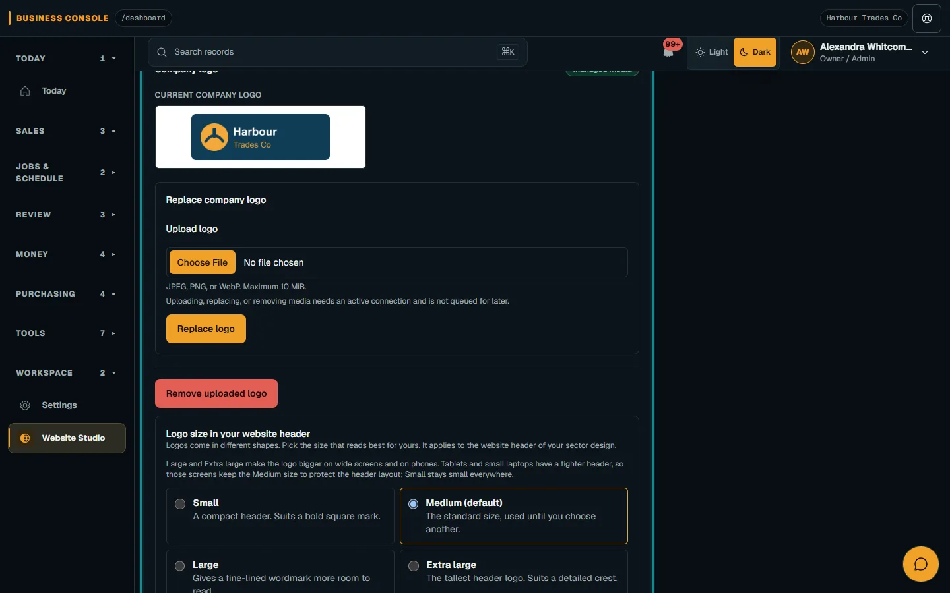Screen dimensions: 950x593
Task: Click Remove uploaded logo
Action: pyautogui.click(x=216, y=393)
